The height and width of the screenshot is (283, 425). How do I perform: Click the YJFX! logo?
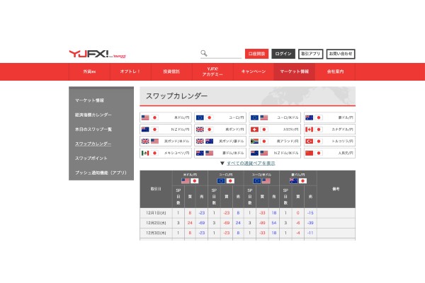97,54
